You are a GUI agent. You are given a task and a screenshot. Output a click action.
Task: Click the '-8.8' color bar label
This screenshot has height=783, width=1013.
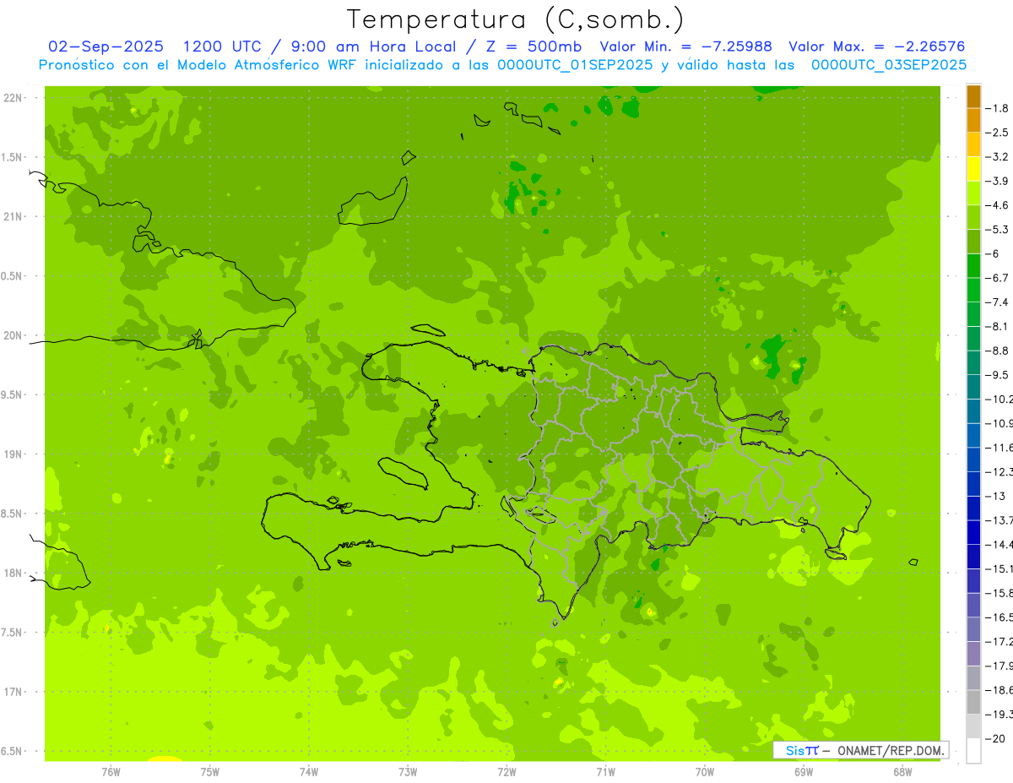point(997,351)
